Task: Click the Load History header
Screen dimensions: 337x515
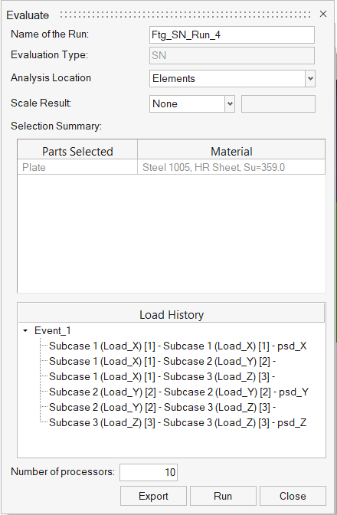Action: (172, 314)
